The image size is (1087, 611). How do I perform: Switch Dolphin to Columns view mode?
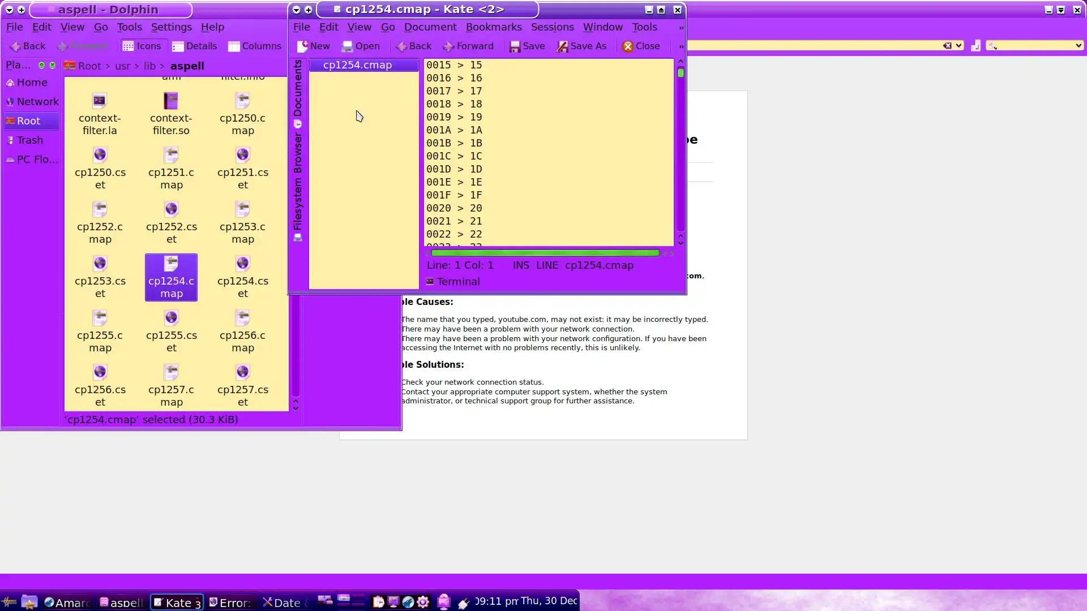254,46
